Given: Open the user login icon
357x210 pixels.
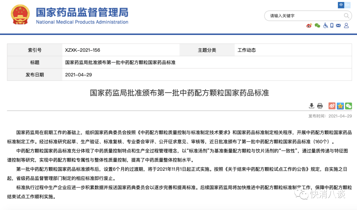Looking at the screenshot, I should [x=346, y=26].
